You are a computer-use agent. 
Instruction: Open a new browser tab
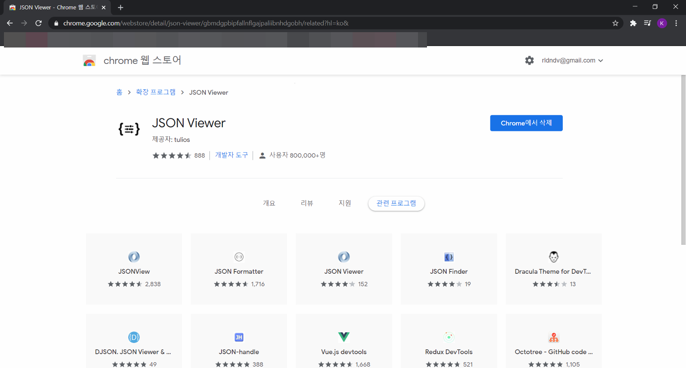(121, 8)
